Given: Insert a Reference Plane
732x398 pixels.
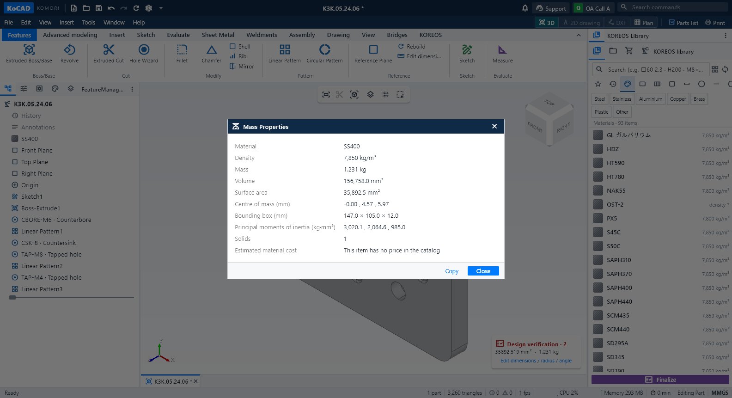Looking at the screenshot, I should [373, 53].
